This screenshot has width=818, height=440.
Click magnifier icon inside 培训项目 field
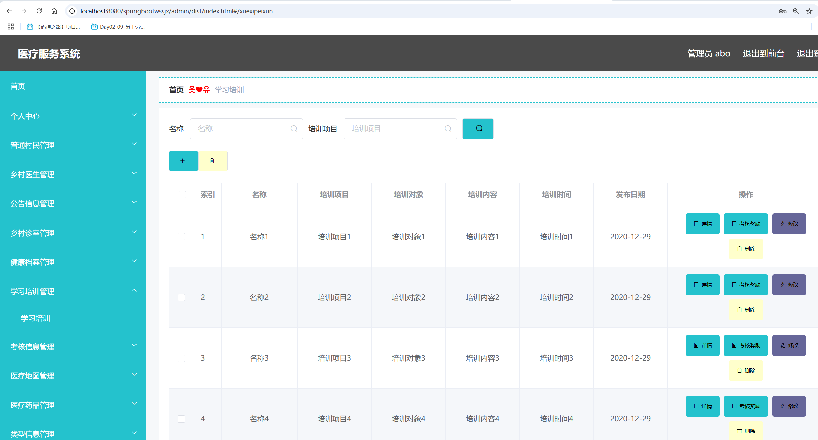click(448, 129)
